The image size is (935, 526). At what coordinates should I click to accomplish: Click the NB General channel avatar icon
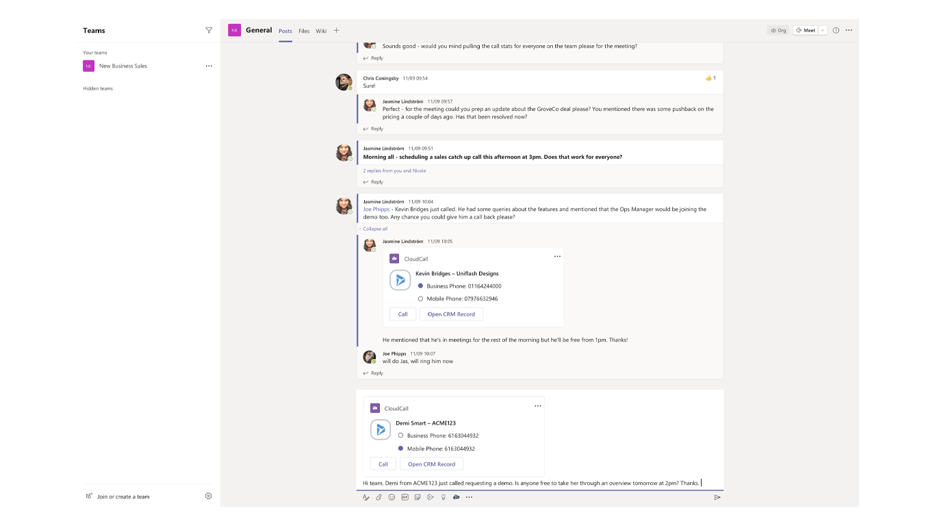click(x=234, y=30)
